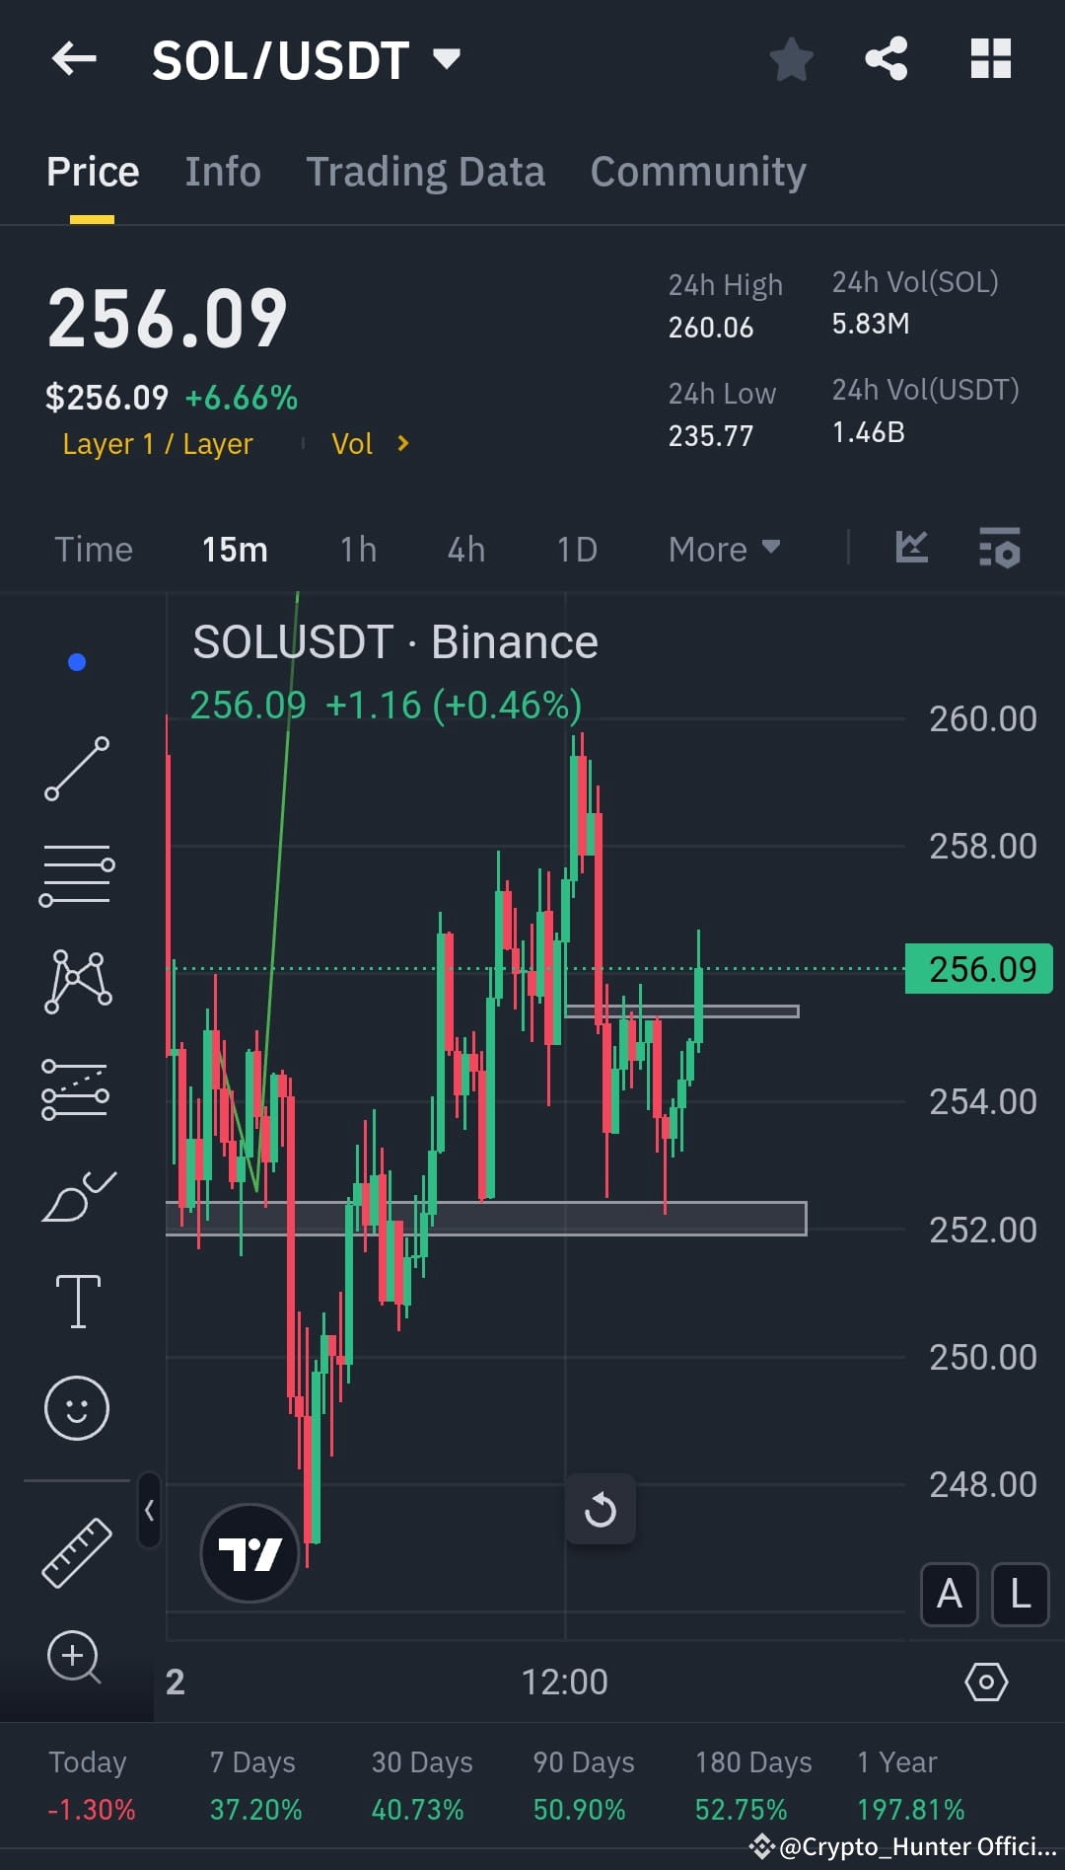This screenshot has width=1065, height=1870.
Task: Switch to the Trading Data tab
Action: coord(426,171)
